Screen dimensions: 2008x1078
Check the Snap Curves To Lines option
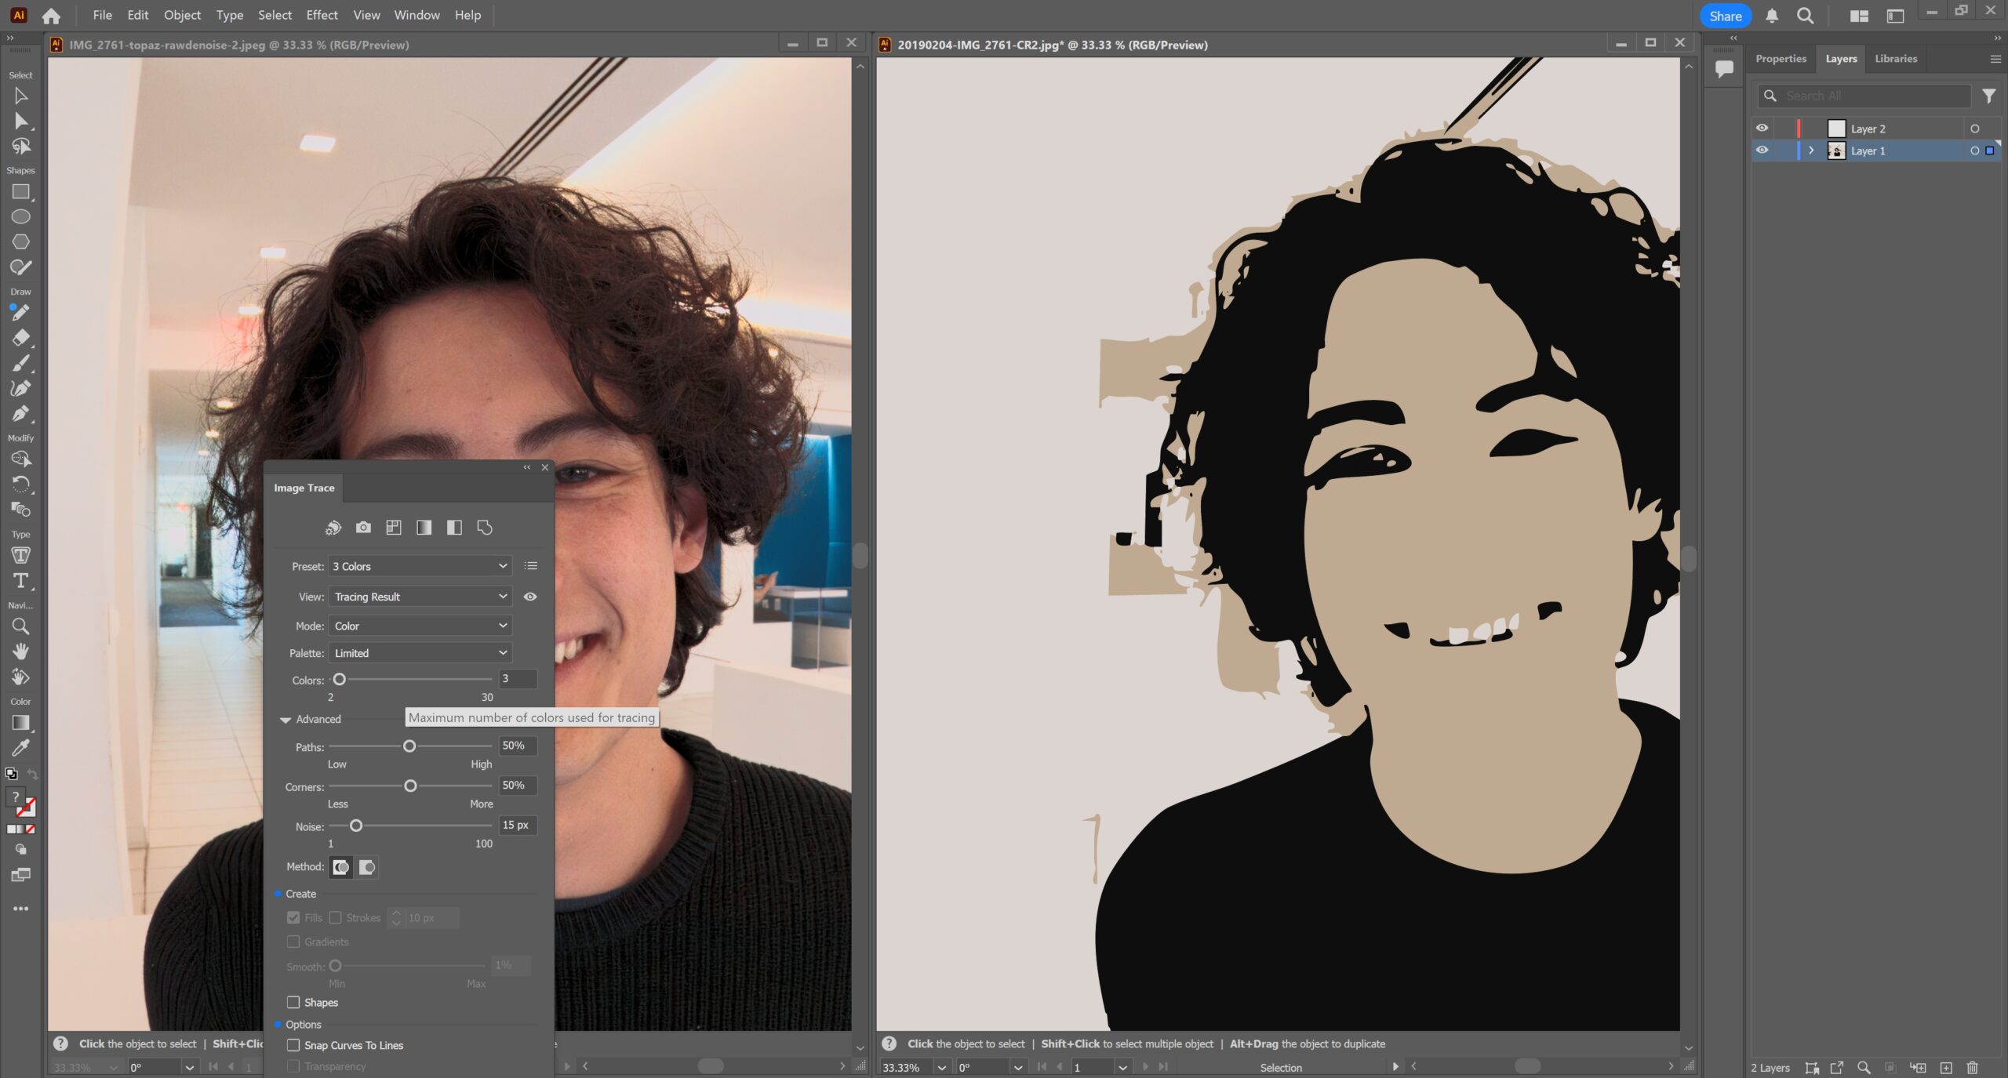[293, 1045]
